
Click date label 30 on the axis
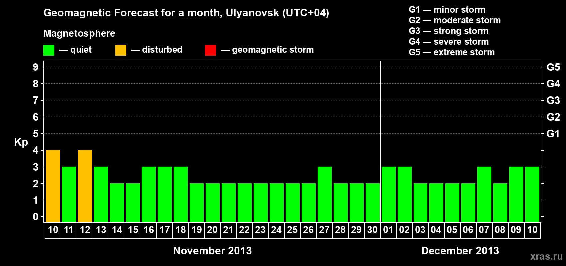coord(372,230)
